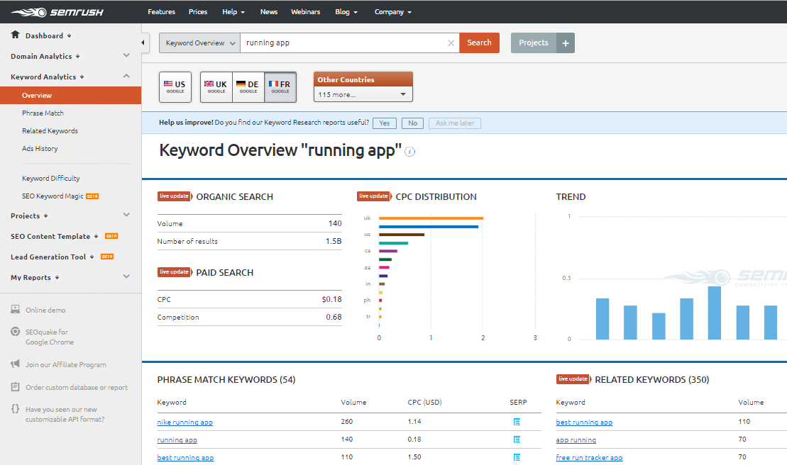The height and width of the screenshot is (465, 787).
Task: Click the live update badge for Organic Search
Action: coord(175,196)
